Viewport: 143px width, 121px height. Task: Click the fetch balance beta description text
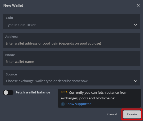click(94, 95)
